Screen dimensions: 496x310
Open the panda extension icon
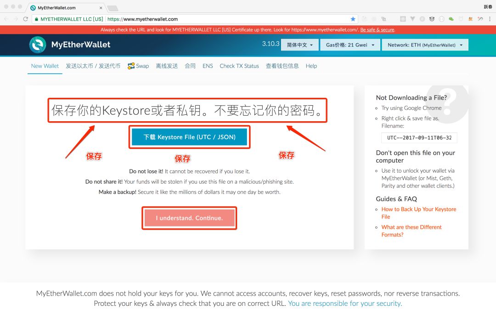pos(432,19)
